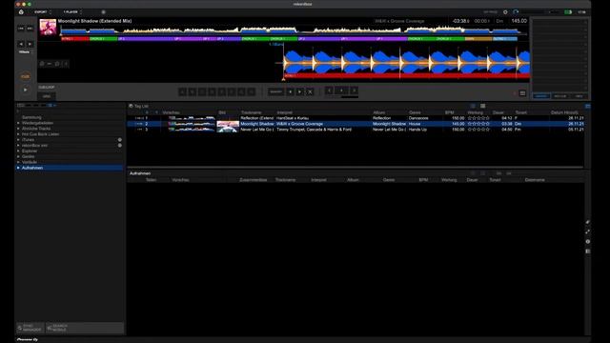Sort by the Interpret column header in Tag List
The image size is (610, 343).
(x=285, y=112)
